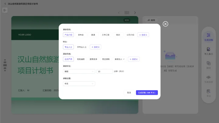Add custom audience via 自定义
This screenshot has height=123, width=219.
(96, 47)
